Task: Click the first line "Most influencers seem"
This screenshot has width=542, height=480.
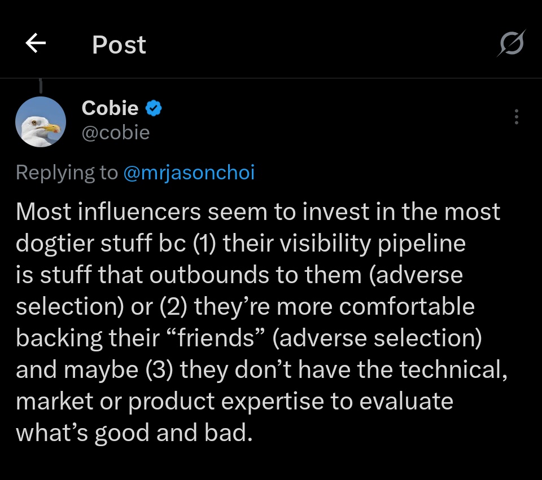Action: coord(141,212)
